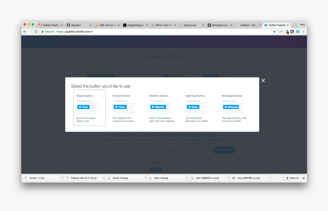Close the button selection dialog
The image size is (328, 211).
[263, 80]
